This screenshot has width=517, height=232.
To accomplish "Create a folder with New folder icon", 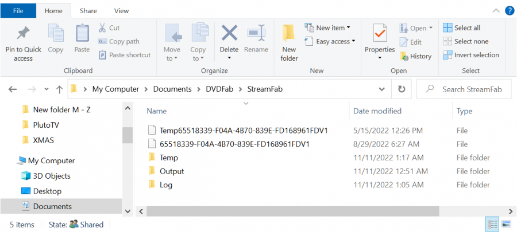I will 289,33.
